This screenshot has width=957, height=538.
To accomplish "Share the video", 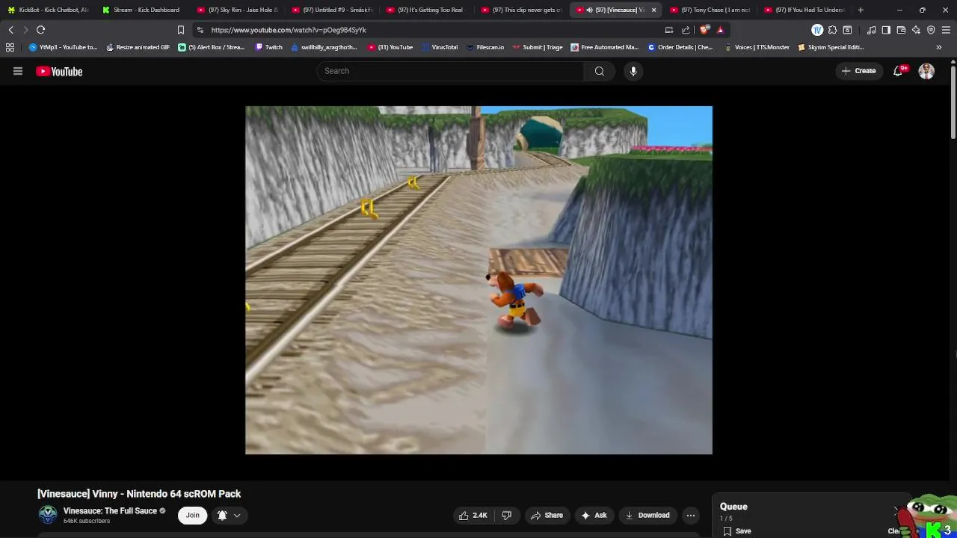I will (547, 515).
